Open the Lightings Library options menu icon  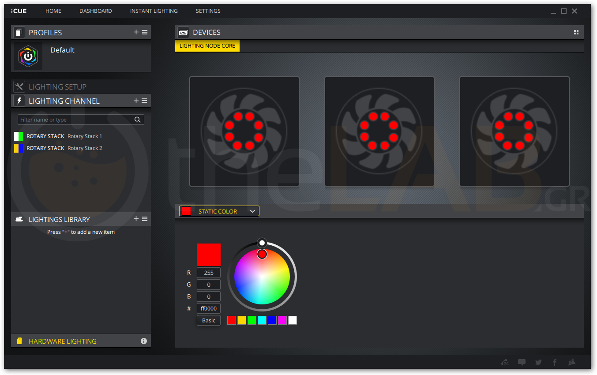point(145,219)
